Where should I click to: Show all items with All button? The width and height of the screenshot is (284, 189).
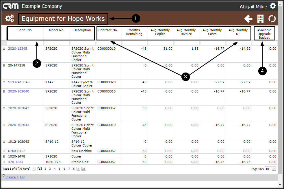[x=83, y=169]
